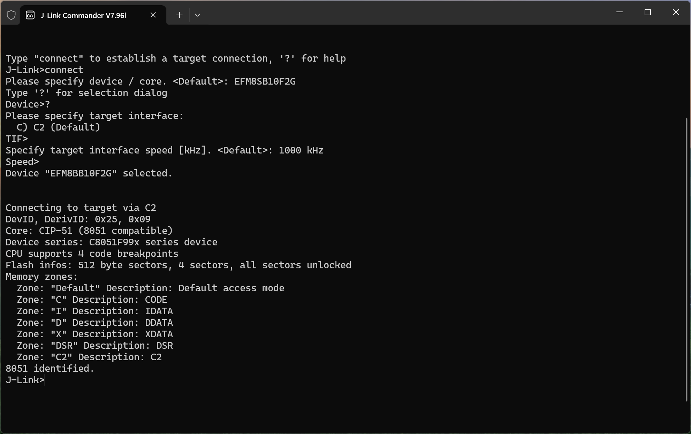The image size is (691, 434).
Task: Select the J-Link Commander V7.96l tab
Action: (84, 15)
